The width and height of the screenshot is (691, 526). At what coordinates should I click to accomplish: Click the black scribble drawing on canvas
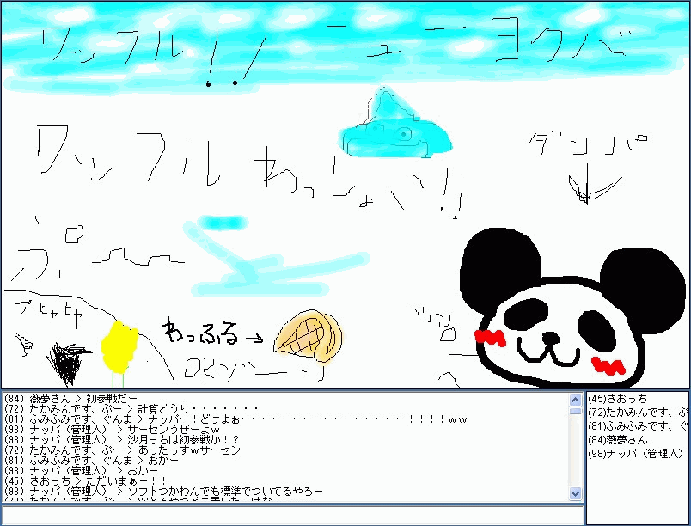tap(67, 364)
